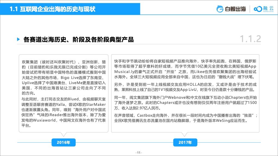Click the paragraph starting 欢聚集团（彼时还叫欢聚时代）
The image size is (278, 156).
click(x=64, y=78)
